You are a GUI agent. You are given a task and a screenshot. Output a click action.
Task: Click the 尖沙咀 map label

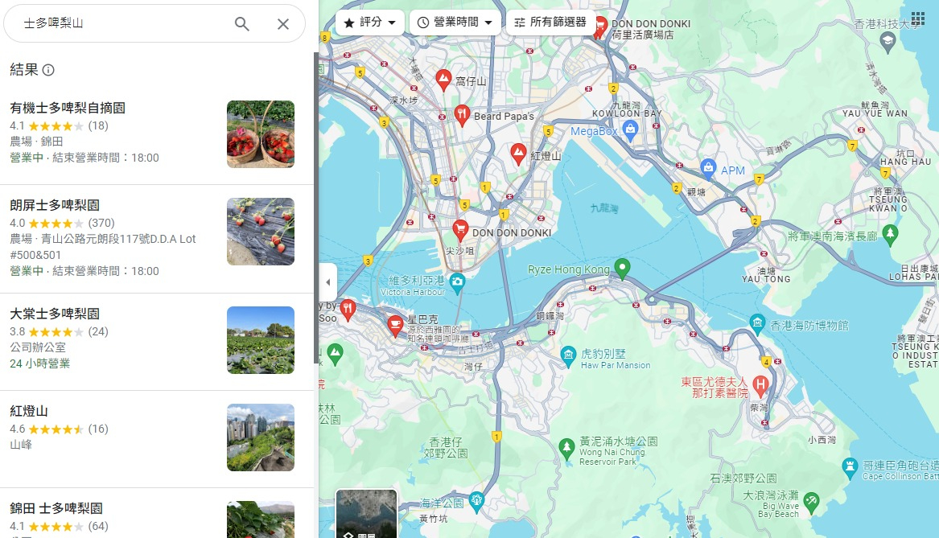pos(459,251)
